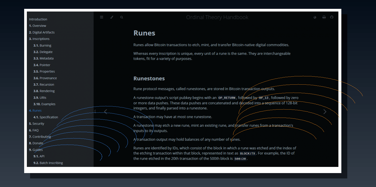The height and width of the screenshot is (187, 376).
Task: Click the Runes page heading
Action: tap(144, 33)
